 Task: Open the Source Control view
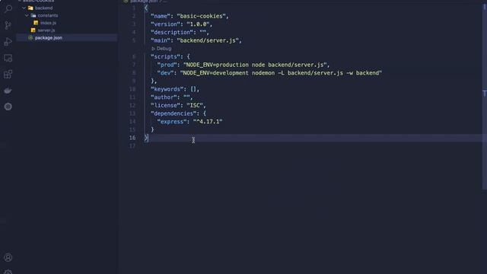pos(8,25)
